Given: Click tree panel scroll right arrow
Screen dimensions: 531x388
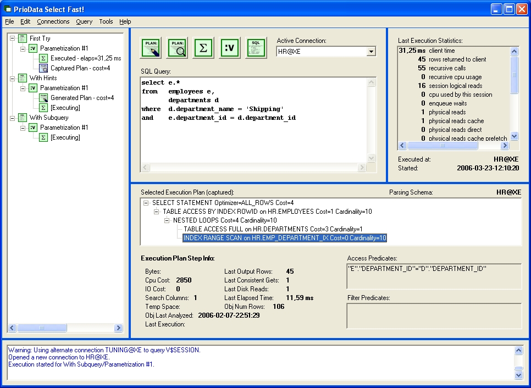Looking at the screenshot, I should [x=118, y=328].
